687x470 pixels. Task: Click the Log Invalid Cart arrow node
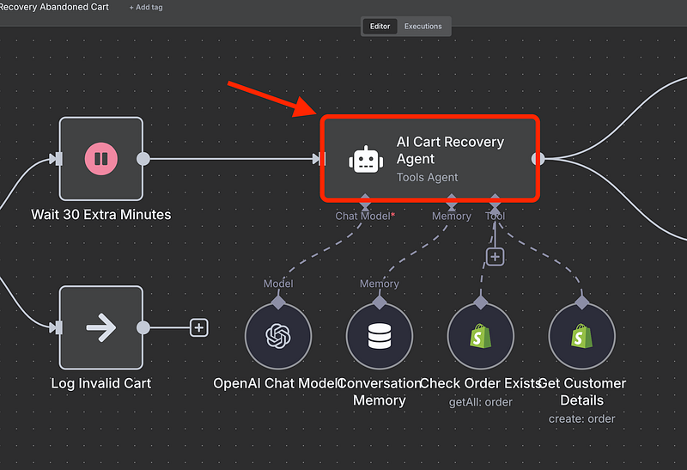[100, 327]
